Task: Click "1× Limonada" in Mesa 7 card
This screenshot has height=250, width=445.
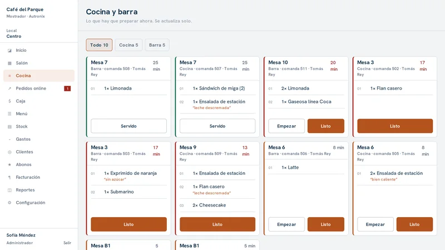Action: tap(118, 89)
